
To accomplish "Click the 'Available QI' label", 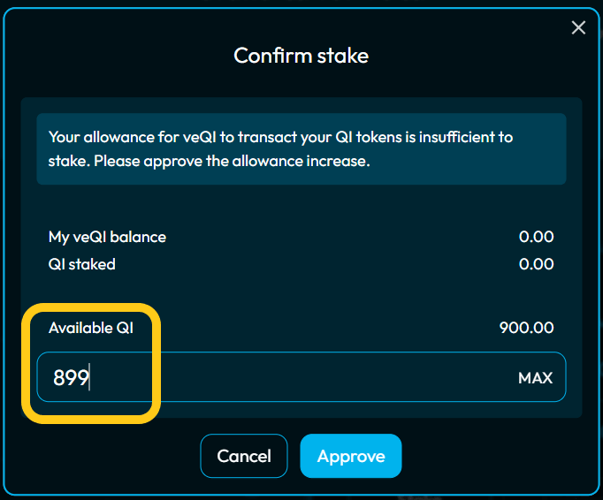I will point(92,328).
